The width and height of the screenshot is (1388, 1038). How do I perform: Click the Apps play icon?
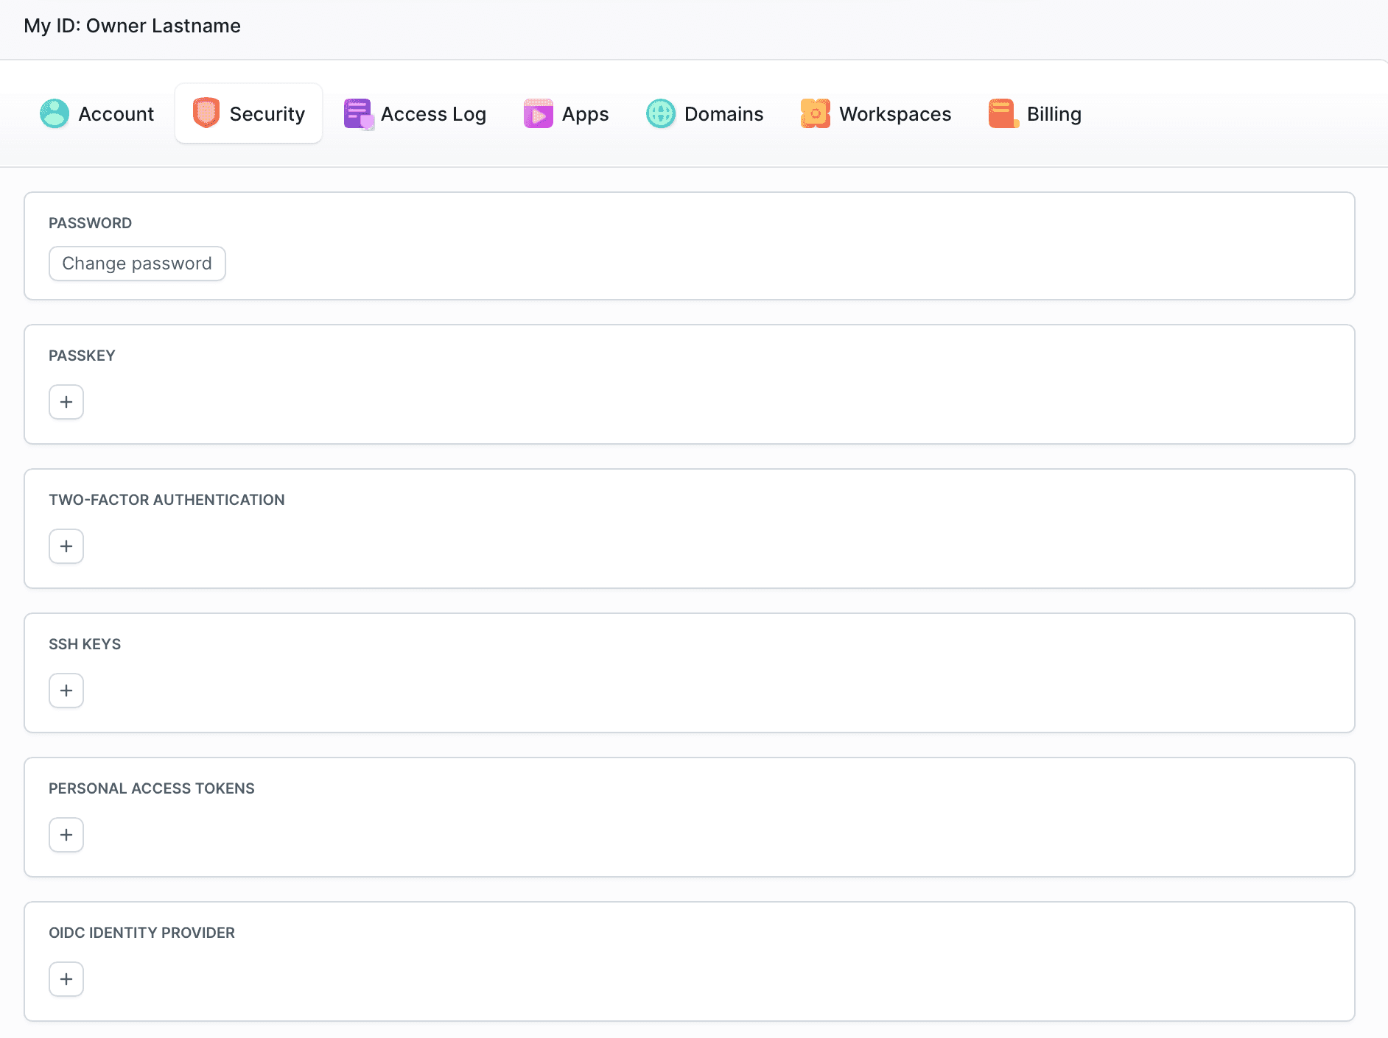point(539,114)
